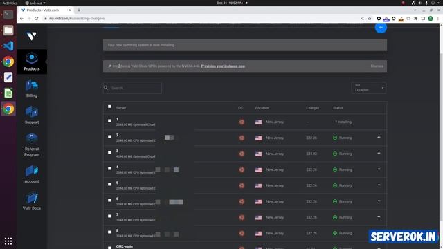Show applications grid in dock
The image size is (443, 249).
click(8, 241)
